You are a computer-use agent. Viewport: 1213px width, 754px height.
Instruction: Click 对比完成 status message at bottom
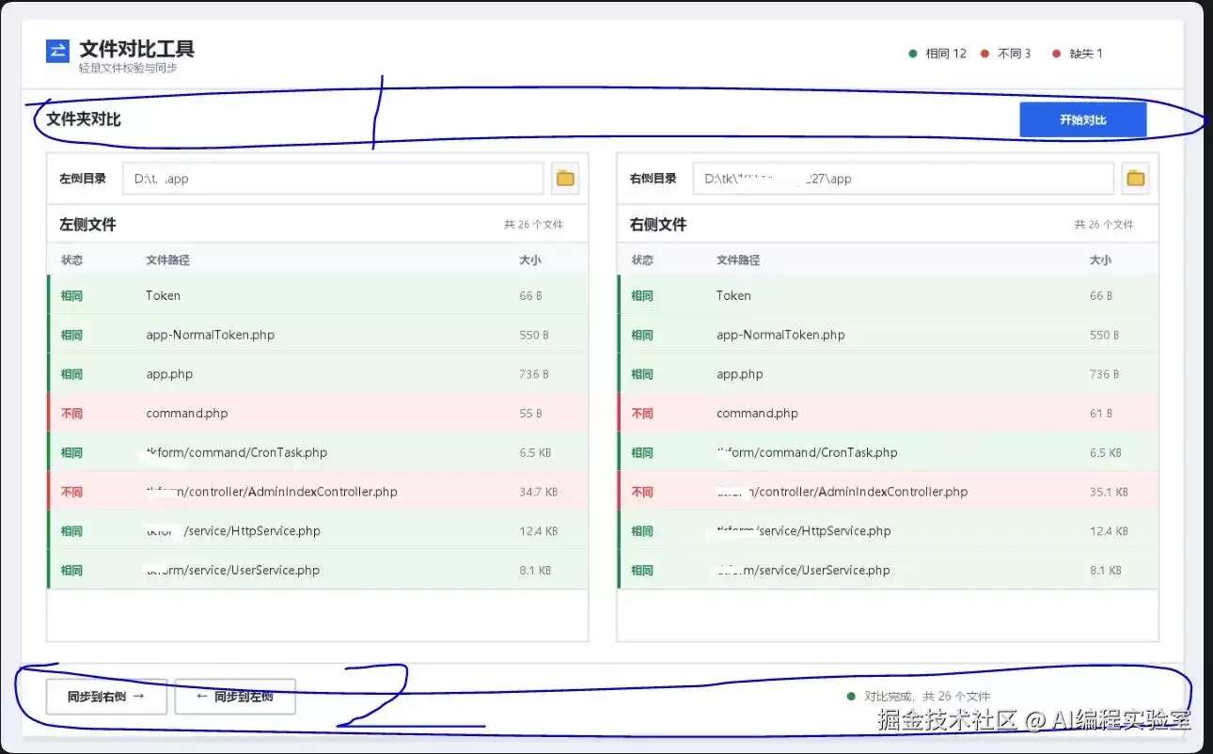tap(919, 697)
